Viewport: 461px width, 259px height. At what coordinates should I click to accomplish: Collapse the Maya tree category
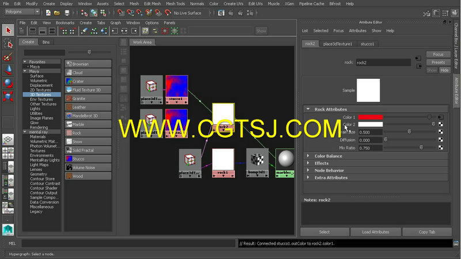(x=25, y=71)
